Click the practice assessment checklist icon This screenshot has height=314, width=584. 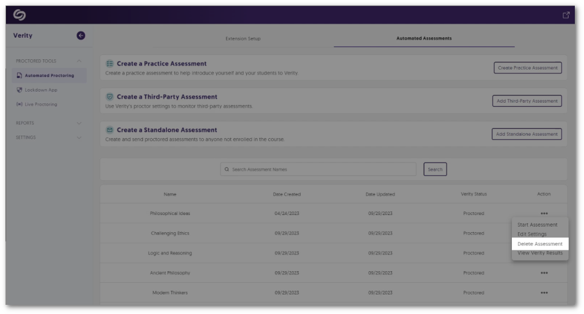pos(109,64)
